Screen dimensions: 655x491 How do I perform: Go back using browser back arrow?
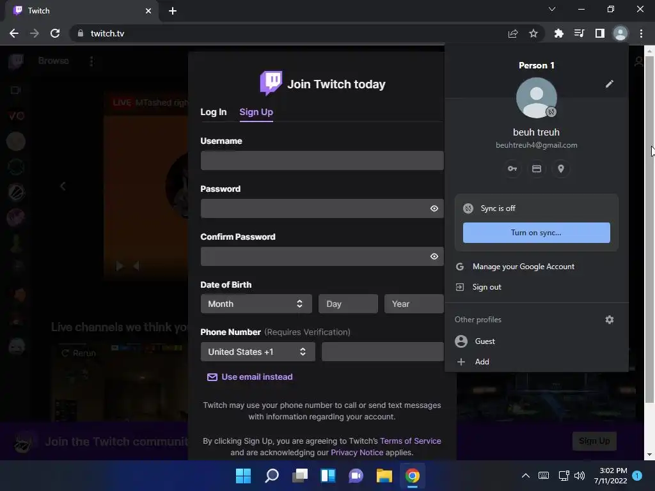(14, 33)
